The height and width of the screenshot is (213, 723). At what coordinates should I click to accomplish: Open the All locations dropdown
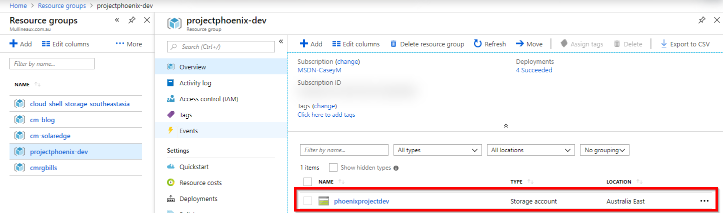coord(530,150)
